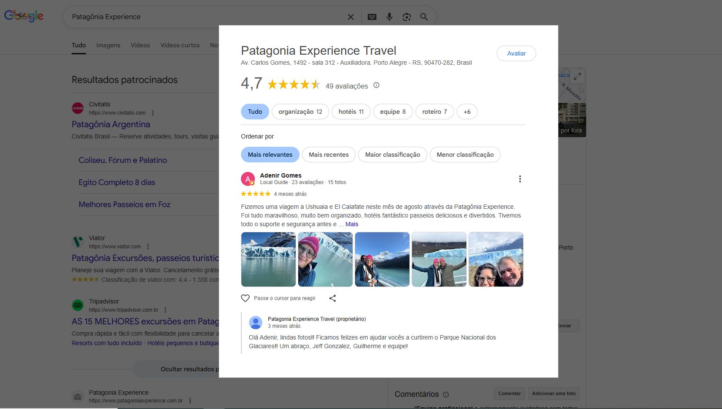The image size is (722, 409).
Task: Click the Avaliar button
Action: click(x=516, y=53)
